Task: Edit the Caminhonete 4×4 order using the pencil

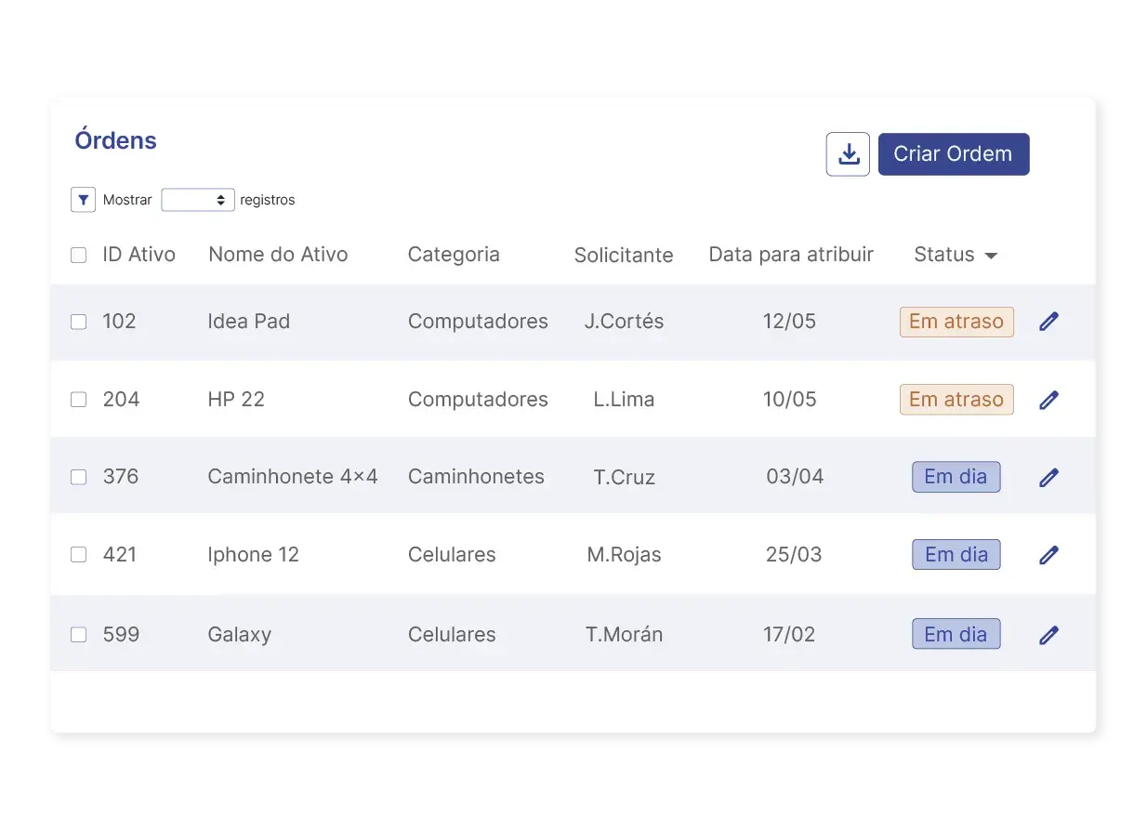Action: point(1048,476)
